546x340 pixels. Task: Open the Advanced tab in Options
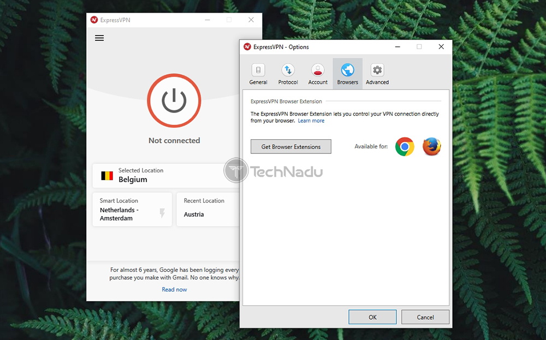point(377,74)
